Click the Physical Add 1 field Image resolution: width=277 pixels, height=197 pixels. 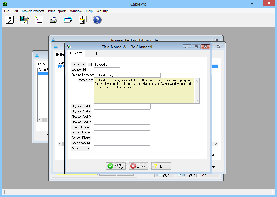122,107
